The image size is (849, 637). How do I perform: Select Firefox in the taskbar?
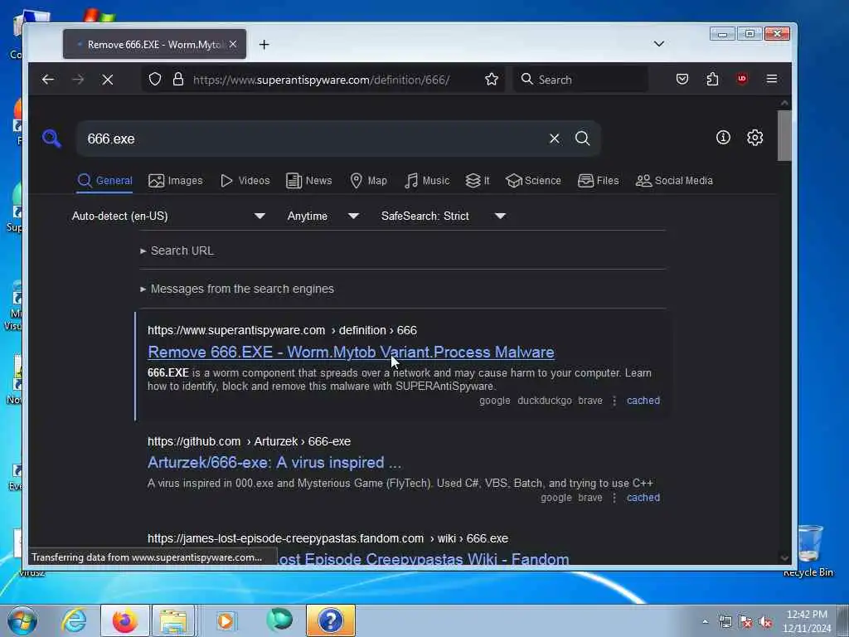coord(124,620)
